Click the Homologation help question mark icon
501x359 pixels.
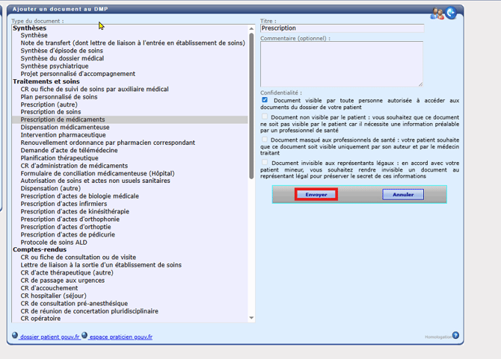click(x=455, y=336)
